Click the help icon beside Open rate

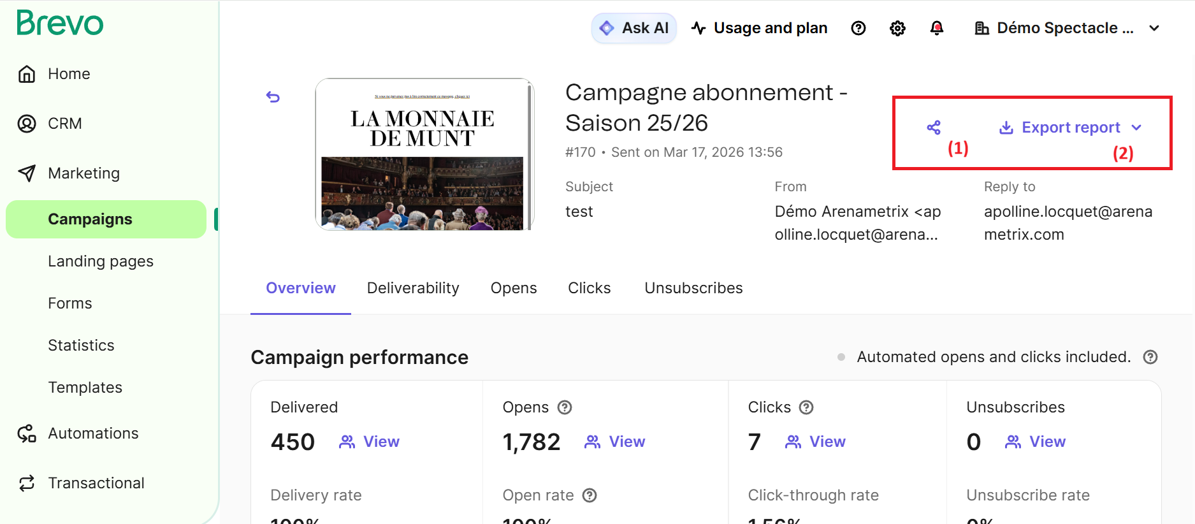(x=590, y=495)
